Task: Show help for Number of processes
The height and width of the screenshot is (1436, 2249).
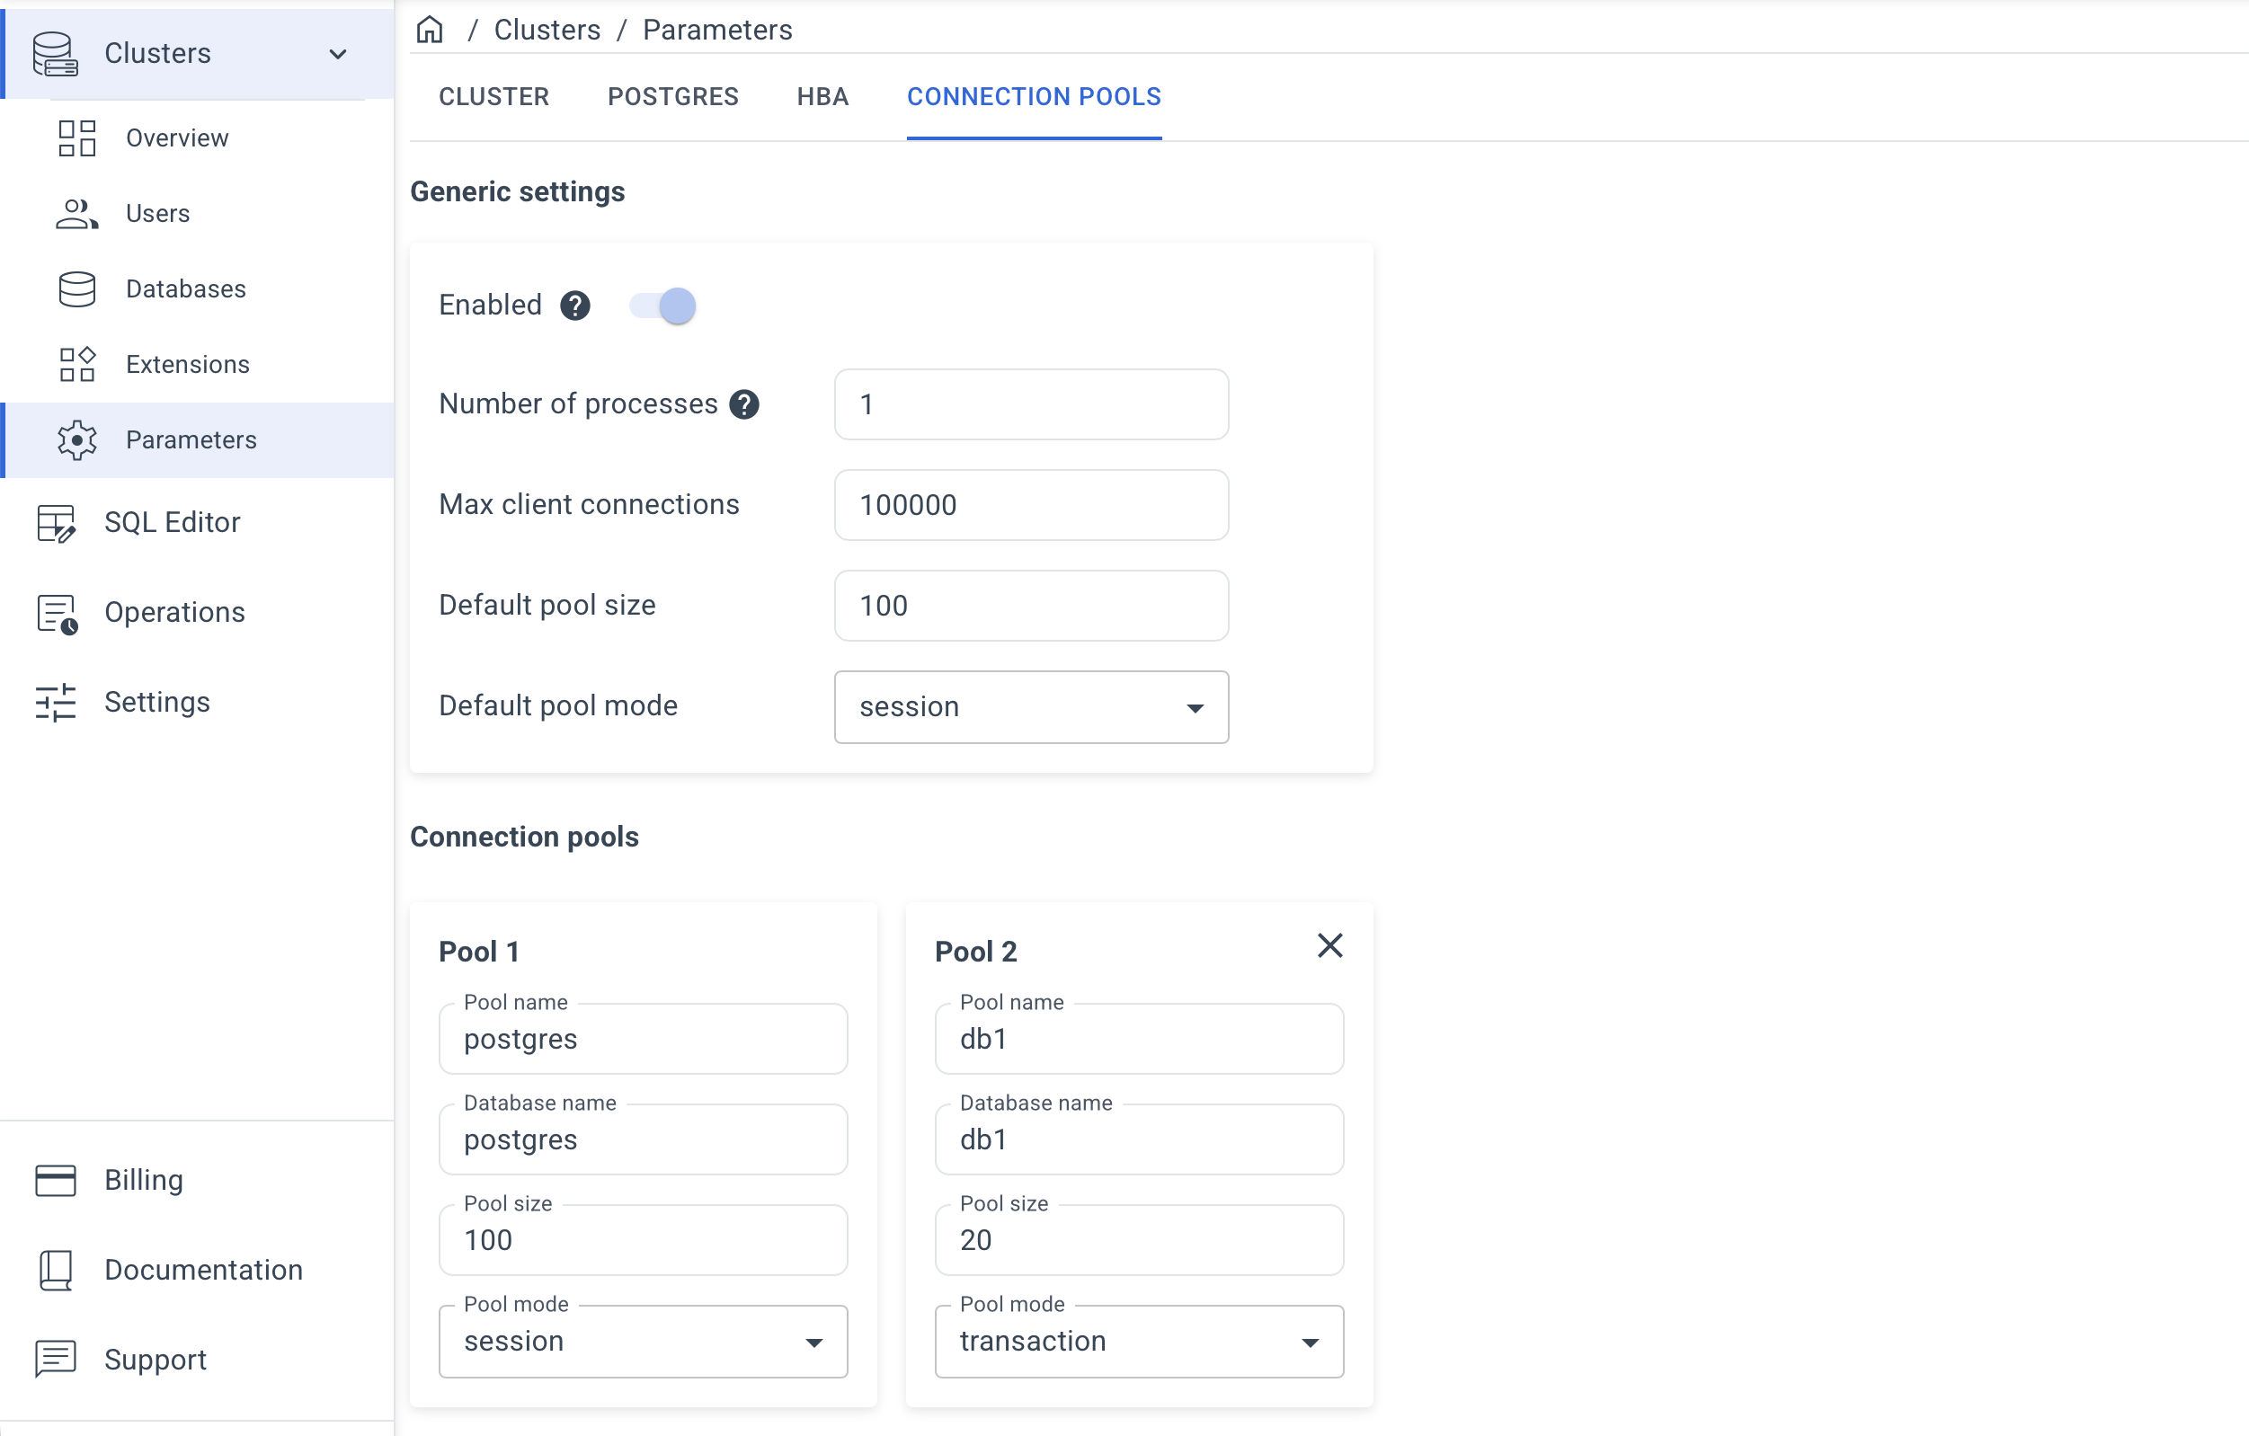Action: (744, 404)
